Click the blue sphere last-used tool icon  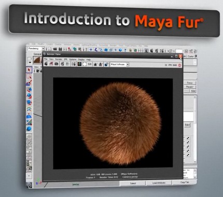point(29,129)
